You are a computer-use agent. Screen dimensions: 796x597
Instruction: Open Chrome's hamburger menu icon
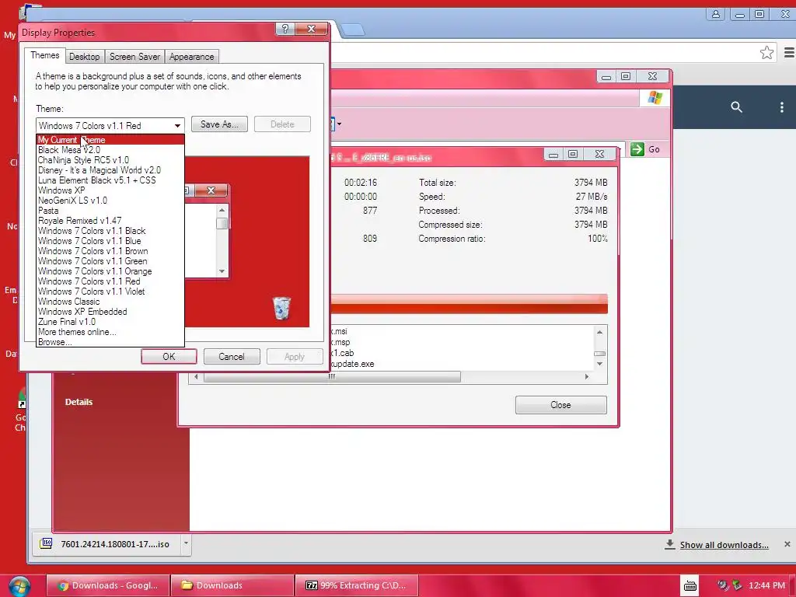[x=789, y=52]
